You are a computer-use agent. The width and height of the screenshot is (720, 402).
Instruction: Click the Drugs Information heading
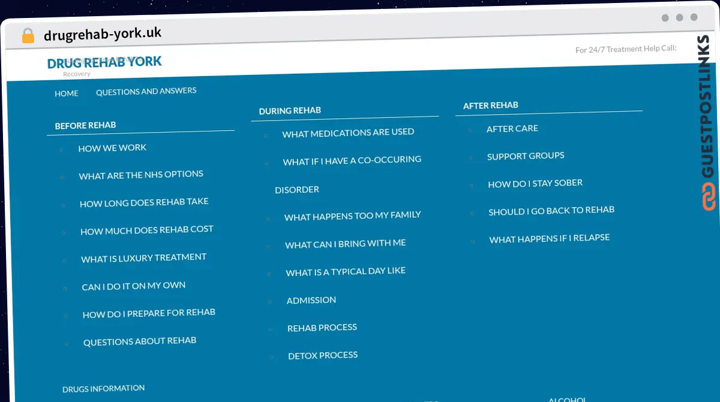[104, 389]
